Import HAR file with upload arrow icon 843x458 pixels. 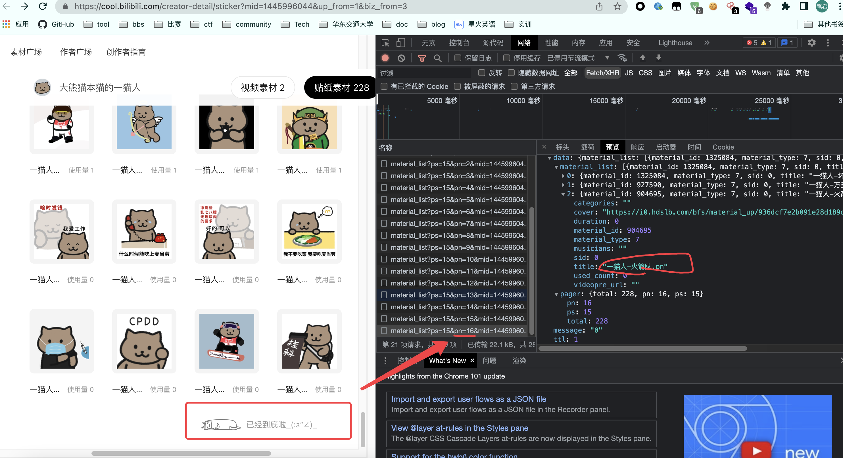[642, 58]
